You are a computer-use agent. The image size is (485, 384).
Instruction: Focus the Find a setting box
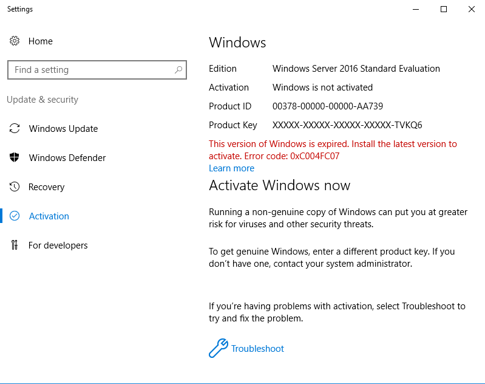(97, 70)
